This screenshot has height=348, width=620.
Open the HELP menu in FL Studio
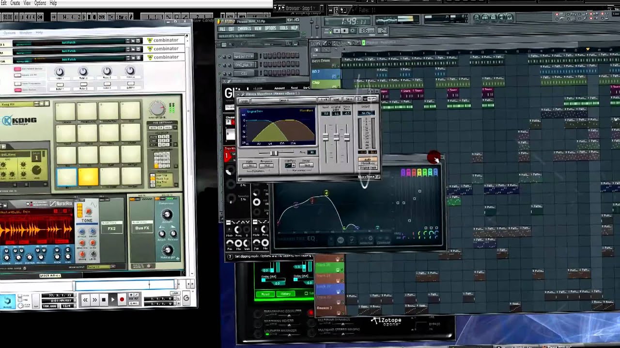coord(294,29)
